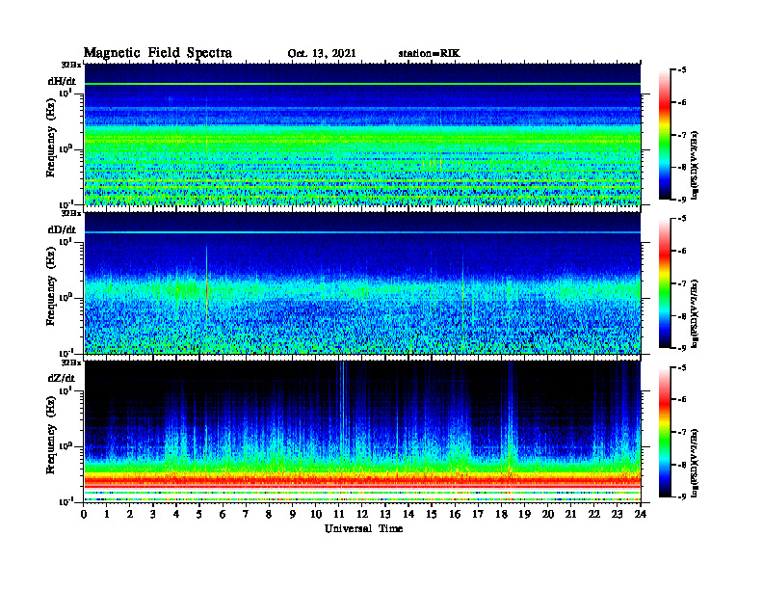
Task: Click the cyan horizontal line in dD/dt panel
Action: [x=362, y=232]
